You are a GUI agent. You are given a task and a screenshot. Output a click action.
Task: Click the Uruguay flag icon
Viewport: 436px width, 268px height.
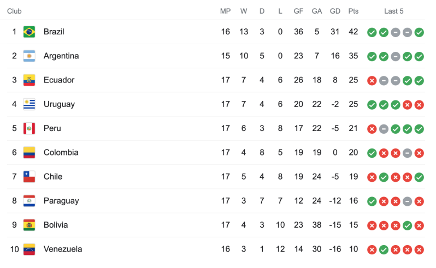click(x=29, y=104)
